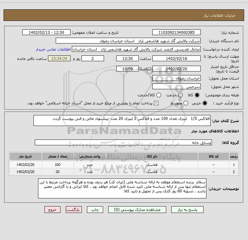Click the توضیحات خریدار label
The width and height of the screenshot is (248, 240).
point(224,189)
